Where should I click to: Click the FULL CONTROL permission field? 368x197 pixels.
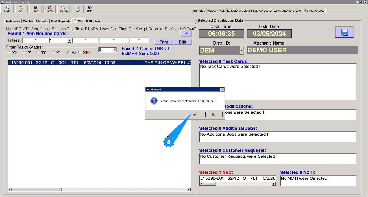[x=216, y=11]
